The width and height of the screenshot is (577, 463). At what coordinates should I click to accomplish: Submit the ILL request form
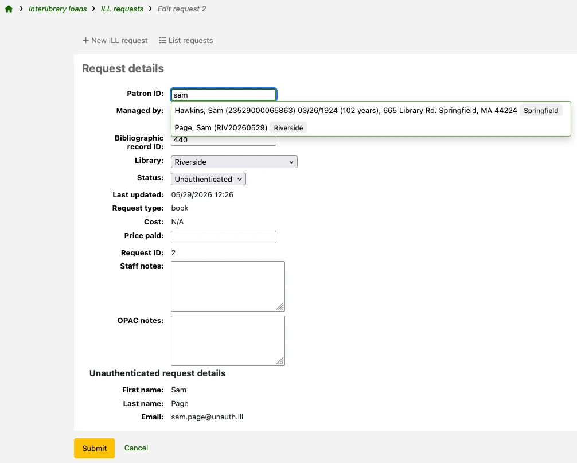[94, 448]
